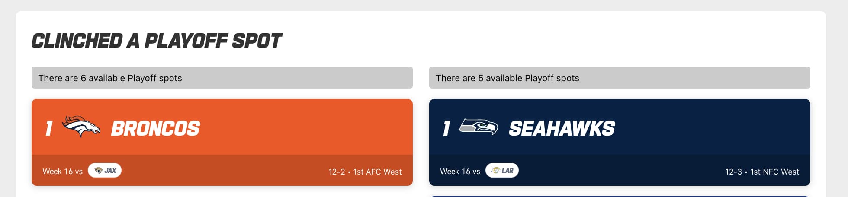Click the Broncos horse logo
This screenshot has width=848, height=197.
81,127
